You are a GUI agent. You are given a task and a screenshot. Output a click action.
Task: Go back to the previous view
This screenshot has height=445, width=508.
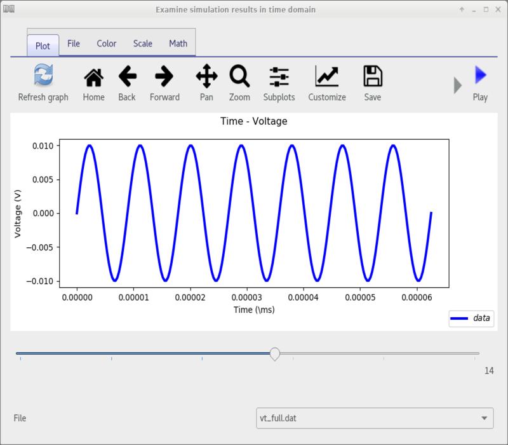click(128, 76)
